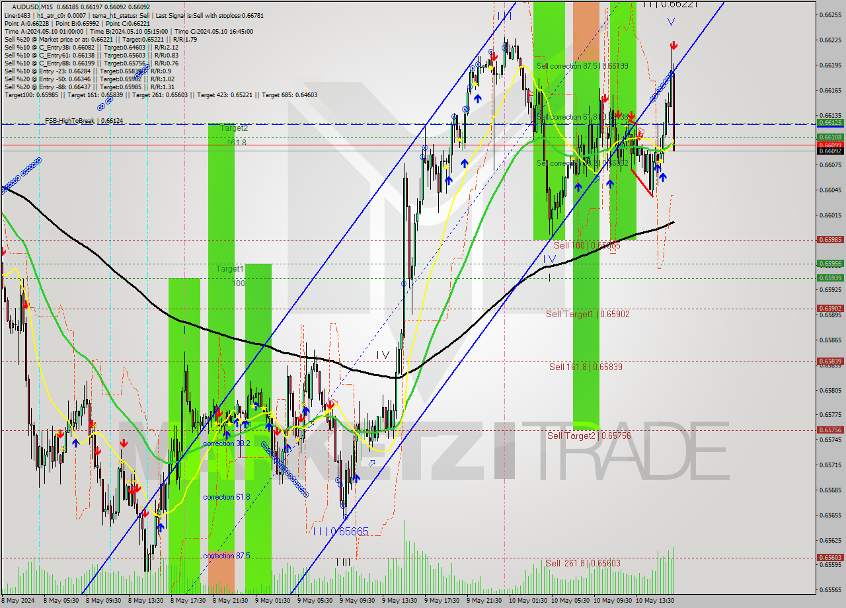Image resolution: width=846 pixels, height=608 pixels.
Task: Click the red sell arrow at chart's latest high
Action: click(673, 46)
